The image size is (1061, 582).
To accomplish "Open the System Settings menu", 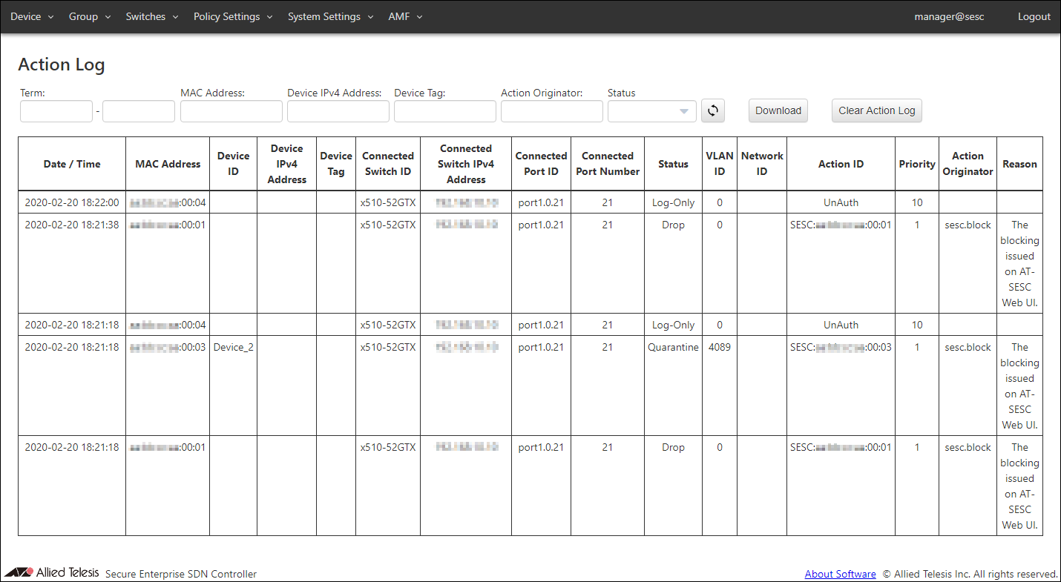I will [x=330, y=16].
